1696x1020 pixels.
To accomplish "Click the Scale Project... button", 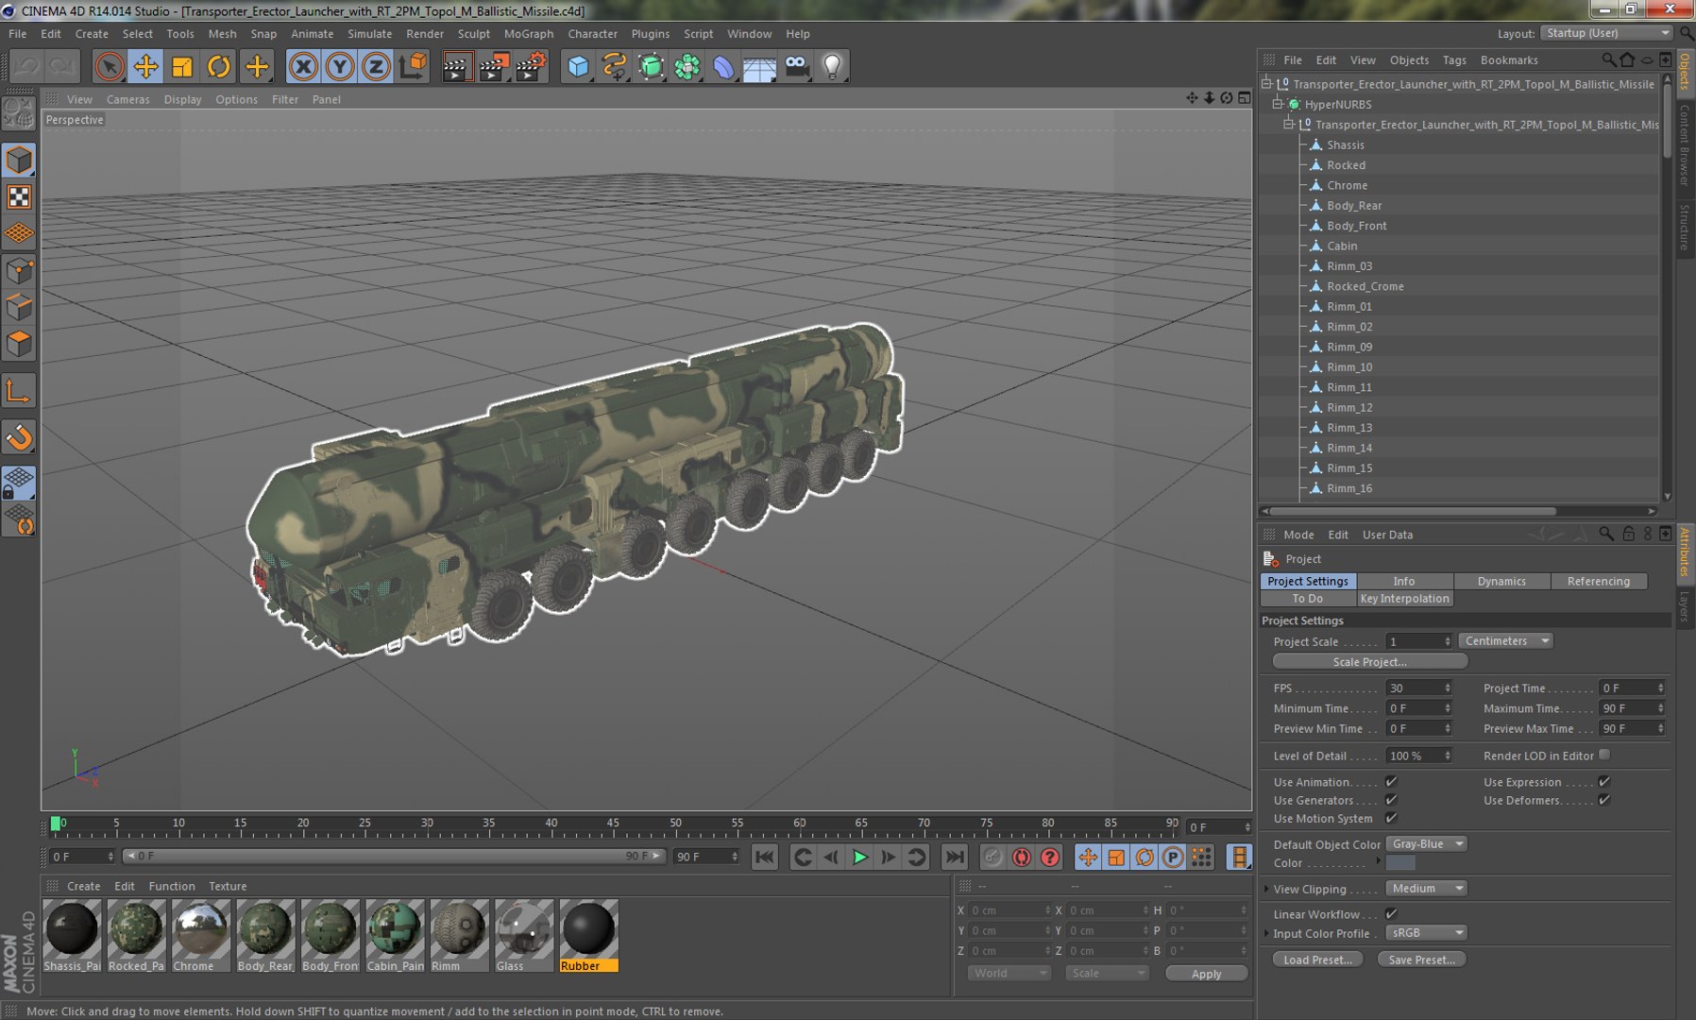I will click(1369, 661).
